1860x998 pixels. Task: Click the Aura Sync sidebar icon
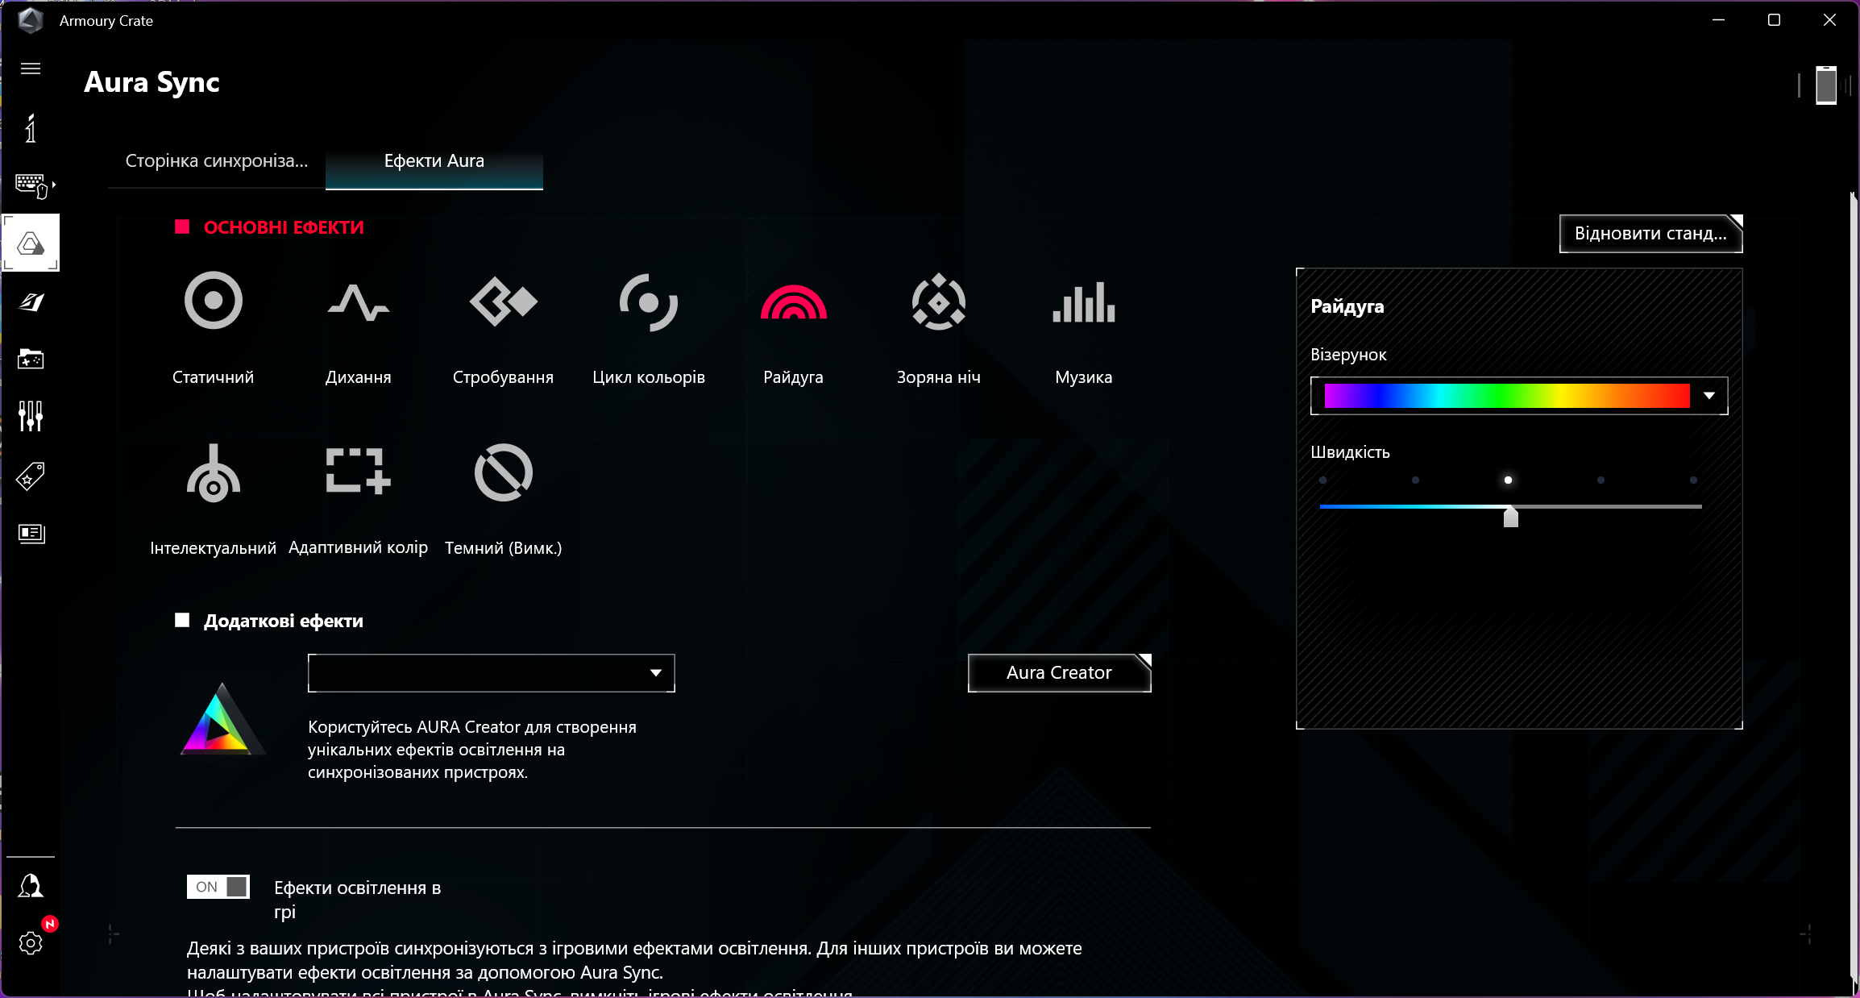(31, 243)
